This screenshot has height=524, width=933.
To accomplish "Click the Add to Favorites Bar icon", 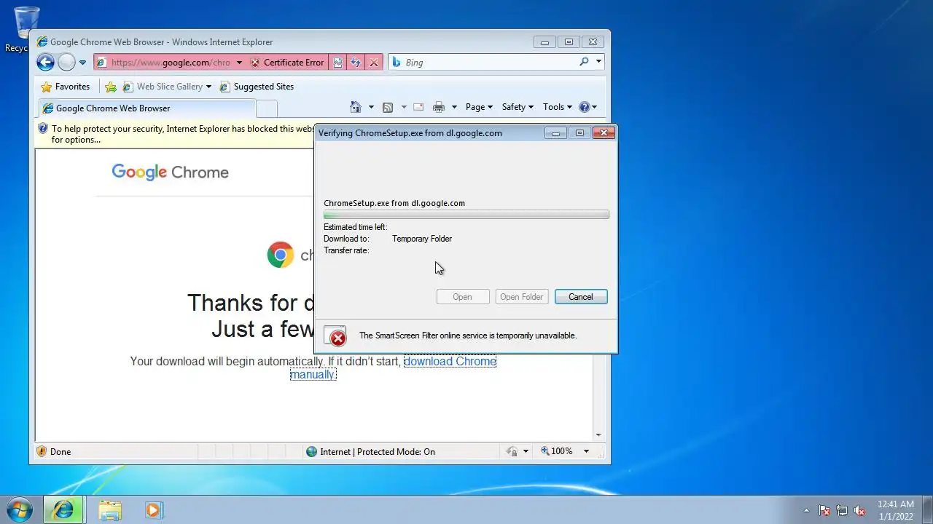I will pos(111,87).
